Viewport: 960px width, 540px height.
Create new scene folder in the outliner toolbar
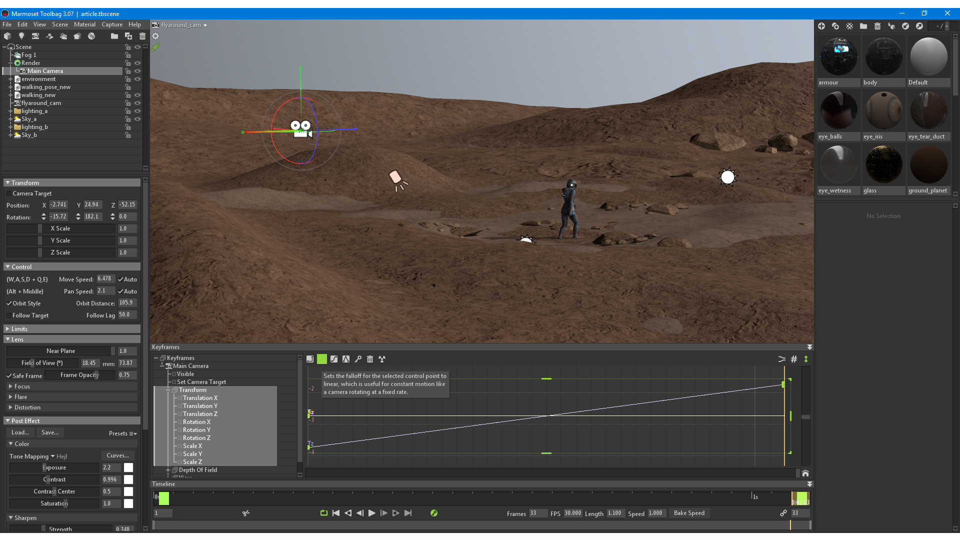[x=114, y=36]
